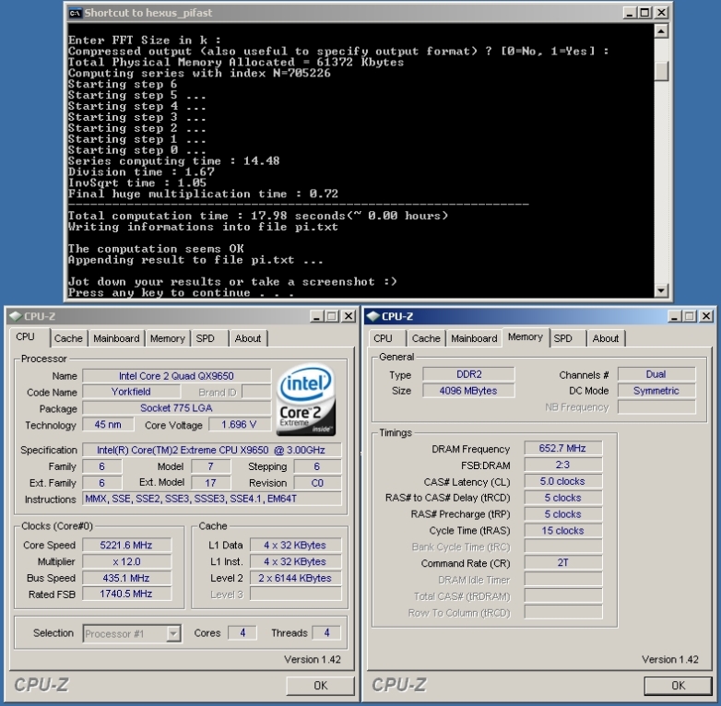Click the Ext. Model value 17

click(210, 483)
